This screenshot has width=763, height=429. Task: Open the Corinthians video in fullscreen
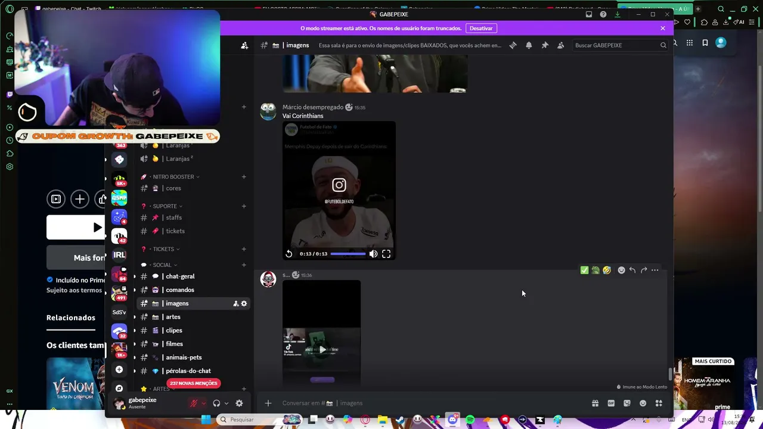point(386,254)
